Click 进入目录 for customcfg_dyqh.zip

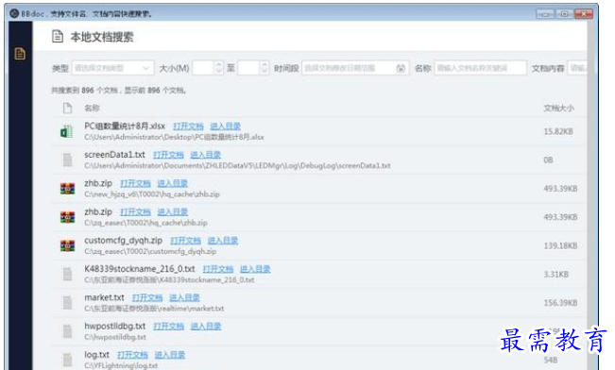click(223, 241)
